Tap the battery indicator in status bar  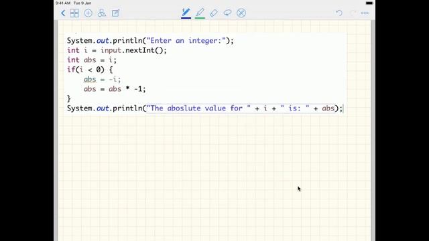coord(369,3)
